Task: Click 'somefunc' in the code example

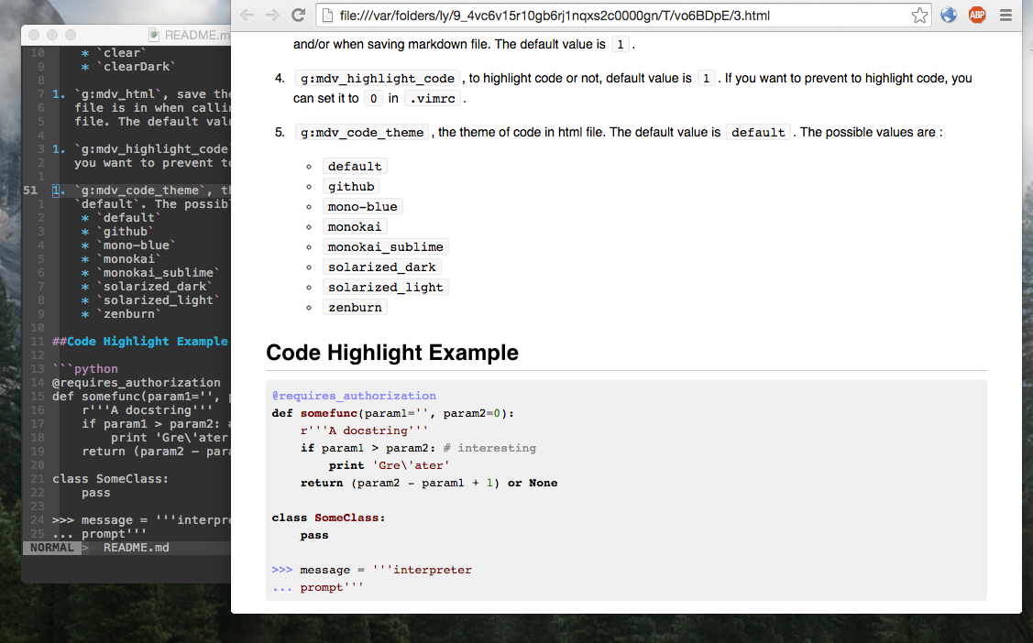Action: tap(329, 413)
